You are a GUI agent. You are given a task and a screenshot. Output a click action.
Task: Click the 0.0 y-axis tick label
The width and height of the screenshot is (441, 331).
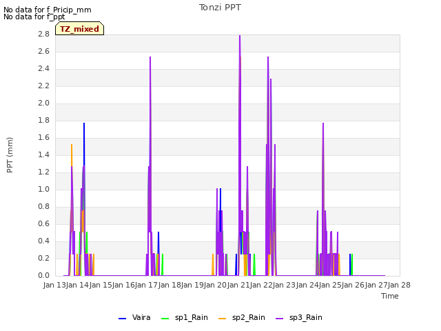click(43, 275)
